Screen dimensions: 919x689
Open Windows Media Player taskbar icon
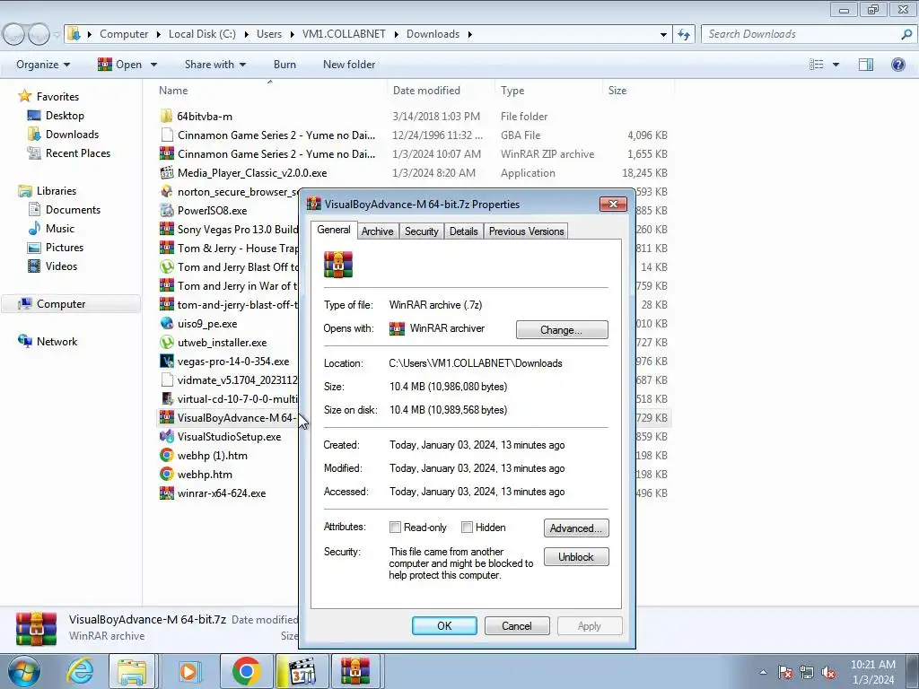(x=188, y=671)
